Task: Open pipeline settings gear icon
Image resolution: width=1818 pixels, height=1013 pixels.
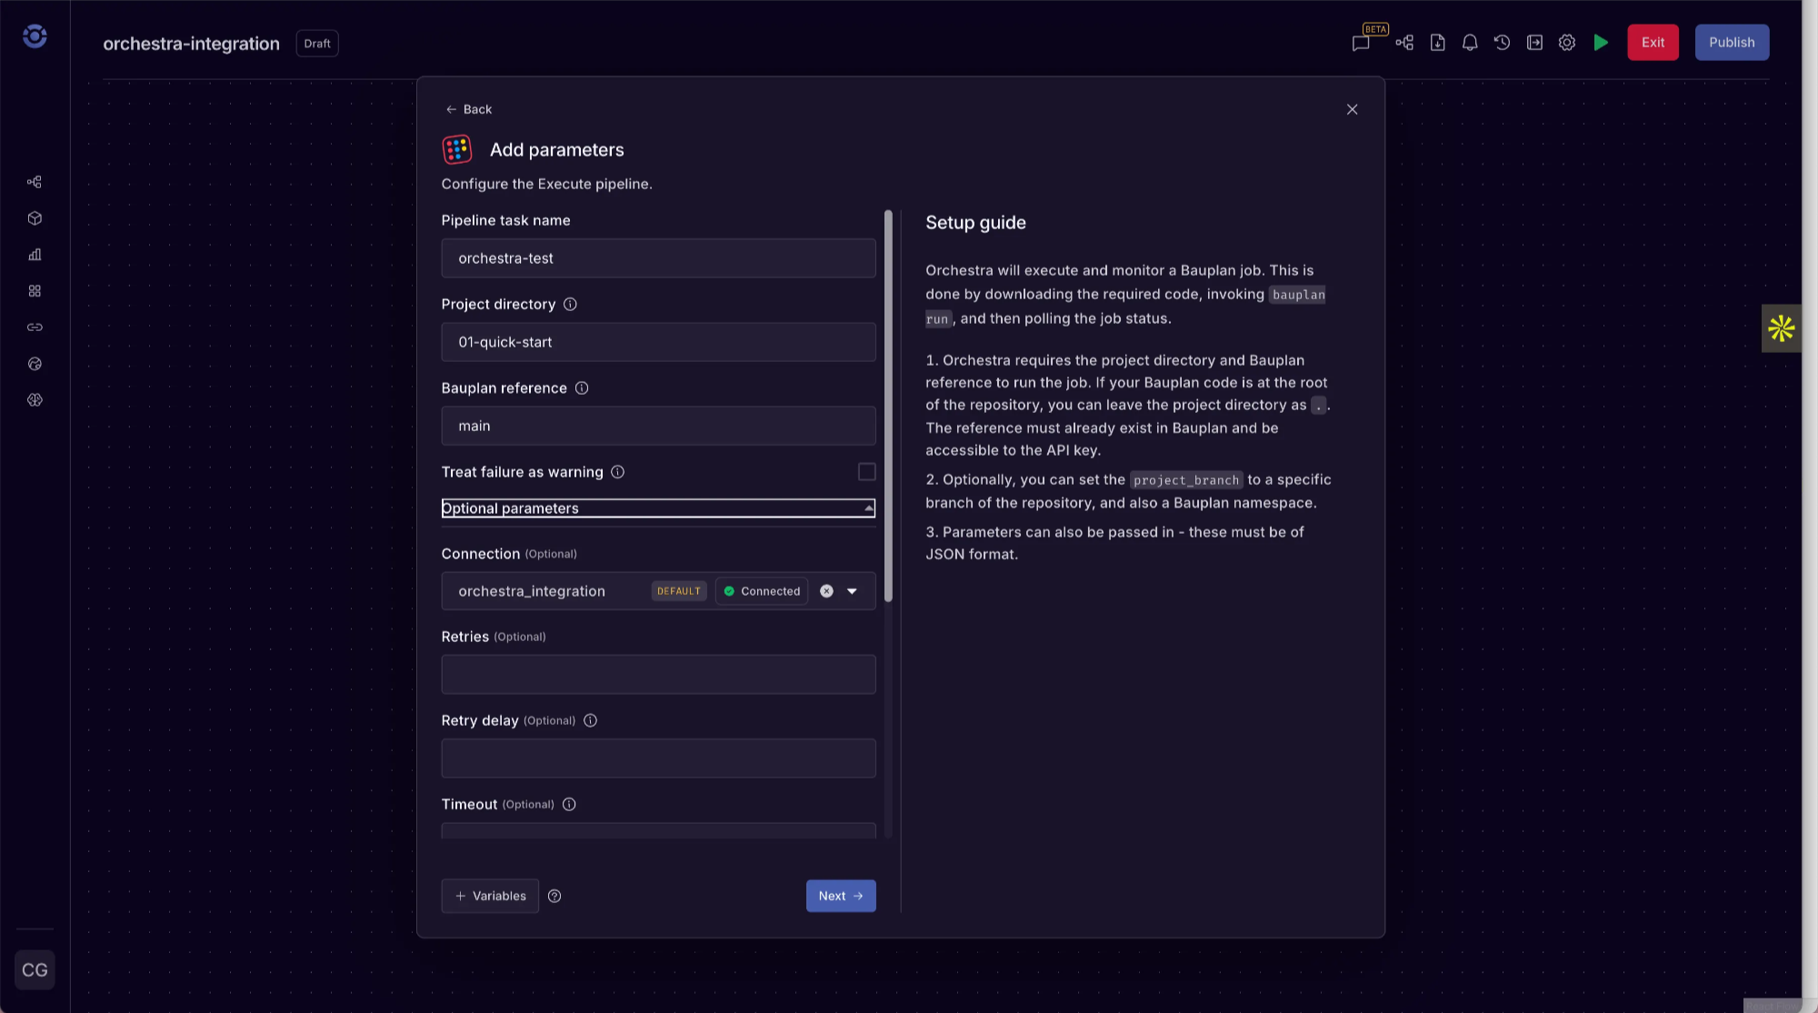Action: pos(1567,43)
